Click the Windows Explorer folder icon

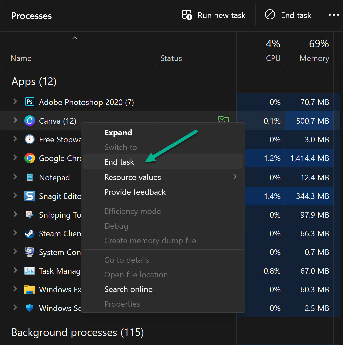pos(30,289)
